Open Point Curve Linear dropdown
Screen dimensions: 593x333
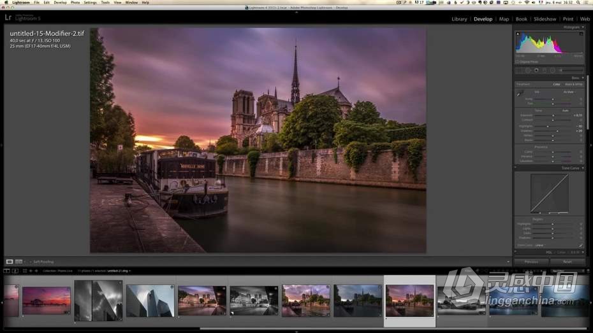(x=540, y=245)
